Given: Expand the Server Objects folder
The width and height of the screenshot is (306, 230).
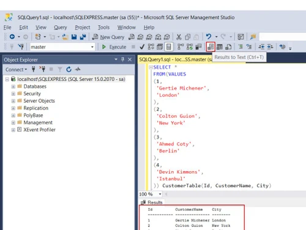Looking at the screenshot, I should (13, 101).
